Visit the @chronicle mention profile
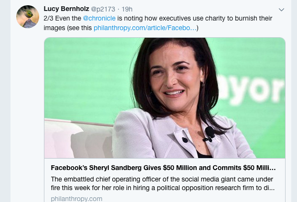The image size is (297, 202). pos(99,18)
